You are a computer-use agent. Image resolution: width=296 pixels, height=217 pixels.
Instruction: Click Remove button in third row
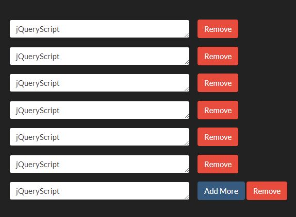pyautogui.click(x=218, y=83)
